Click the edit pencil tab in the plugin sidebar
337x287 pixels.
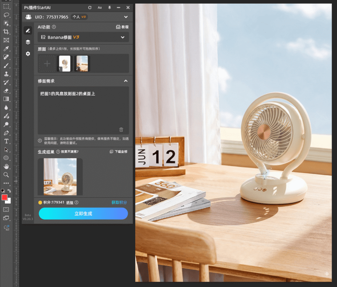[28, 31]
